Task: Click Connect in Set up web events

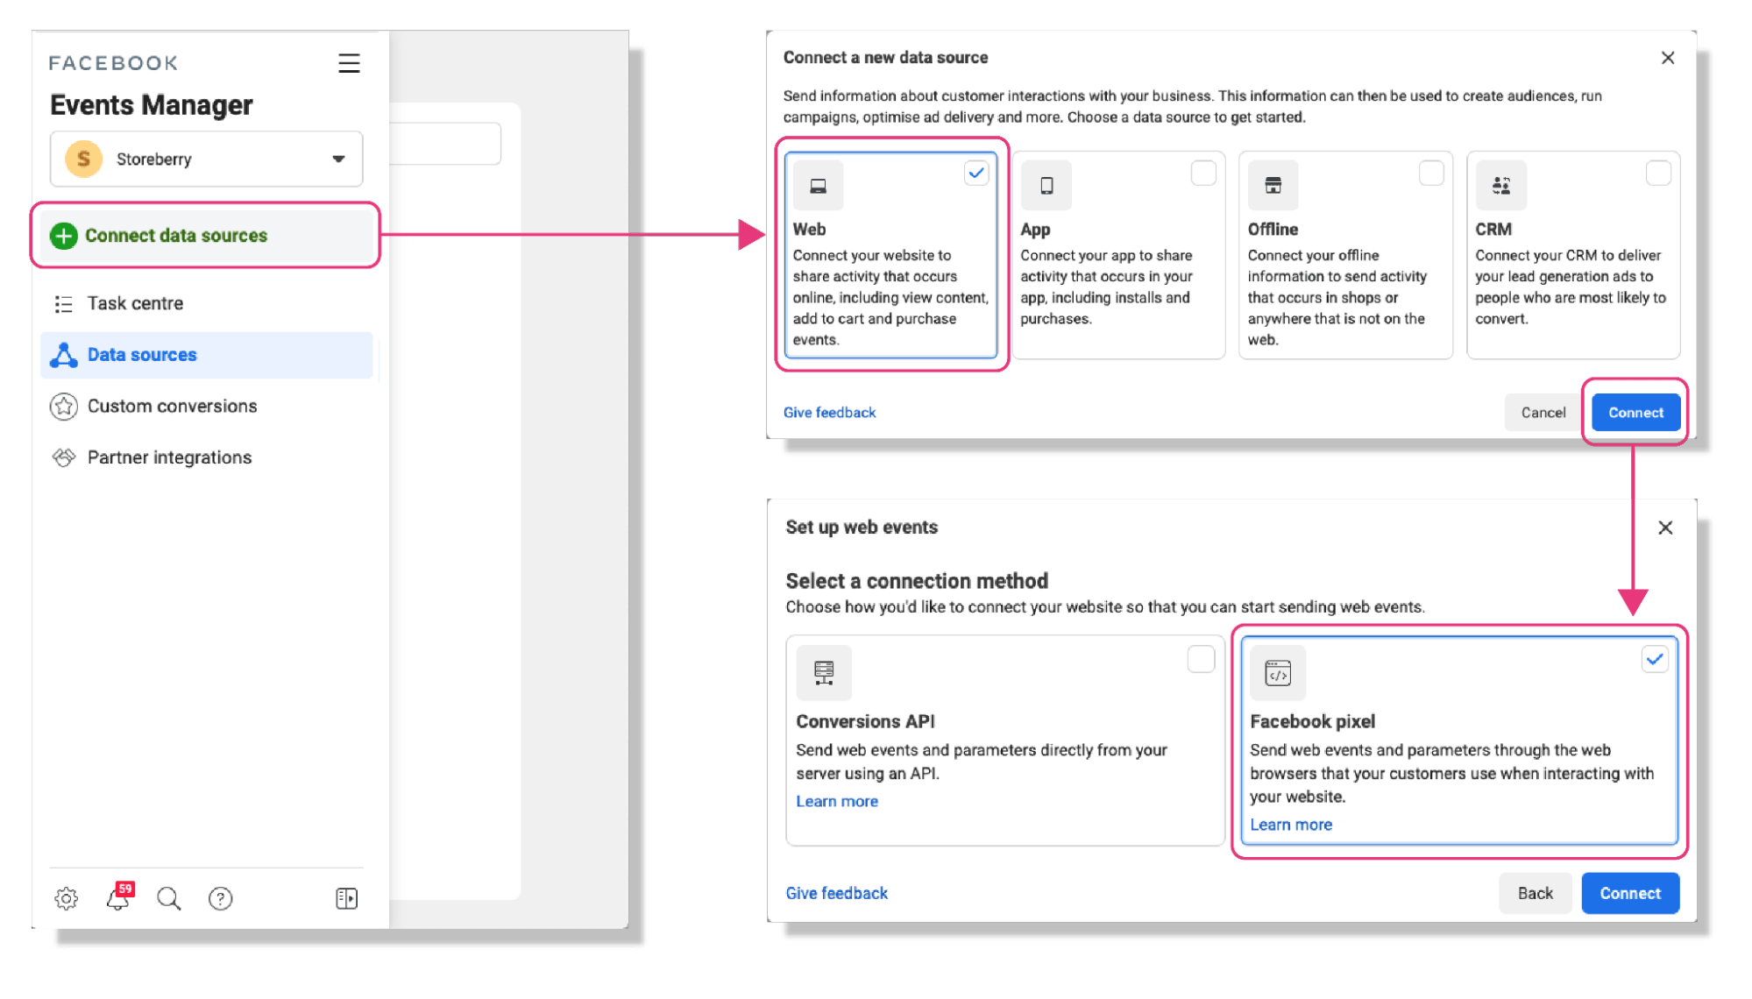Action: click(x=1630, y=893)
